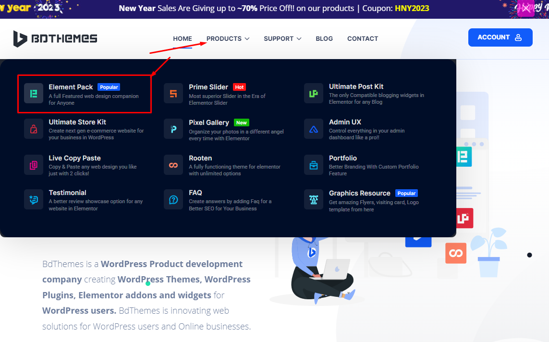Open the Support dropdown
Screen dimensions: 549x342
(x=279, y=38)
